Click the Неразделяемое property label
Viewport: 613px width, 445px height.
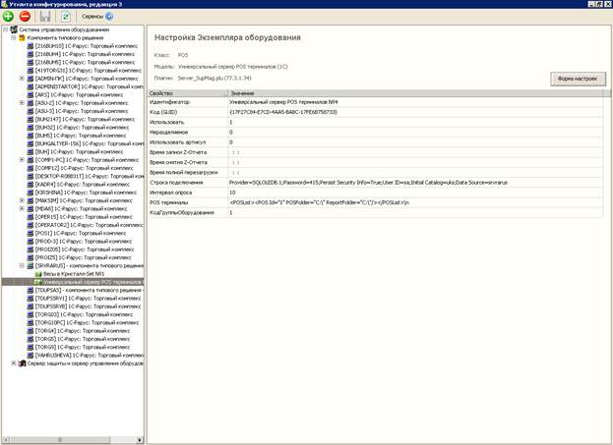[x=168, y=133]
